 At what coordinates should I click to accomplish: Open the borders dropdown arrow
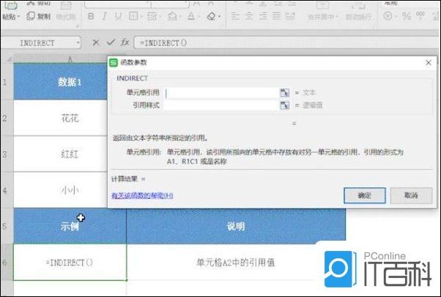(141, 17)
